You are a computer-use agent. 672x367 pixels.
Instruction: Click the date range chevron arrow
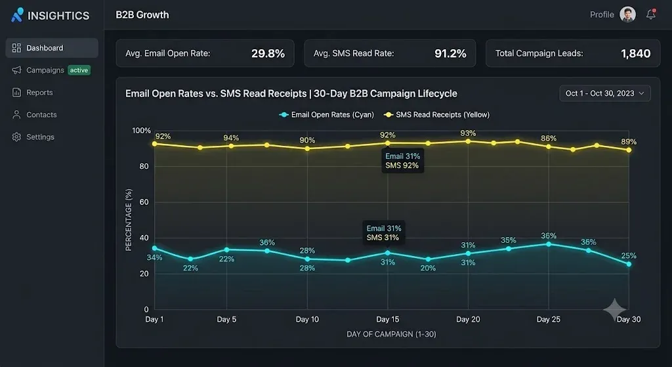point(641,93)
